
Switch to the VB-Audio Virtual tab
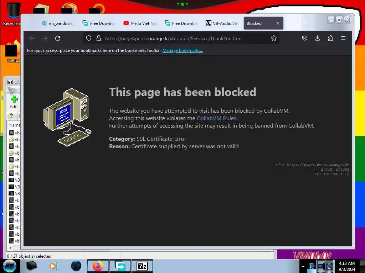click(222, 23)
